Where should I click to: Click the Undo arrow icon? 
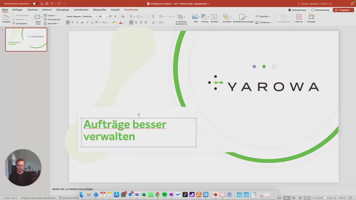(52, 4)
